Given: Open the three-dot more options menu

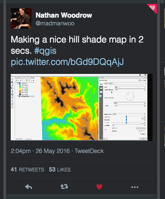Looking at the screenshot, I should coord(135,187).
